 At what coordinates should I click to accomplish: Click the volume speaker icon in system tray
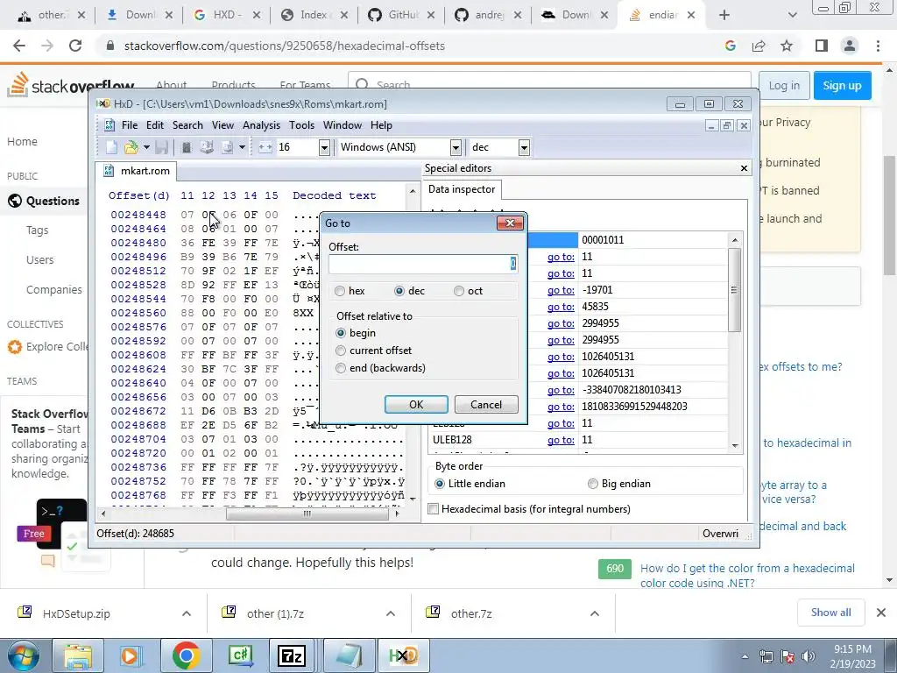(809, 656)
